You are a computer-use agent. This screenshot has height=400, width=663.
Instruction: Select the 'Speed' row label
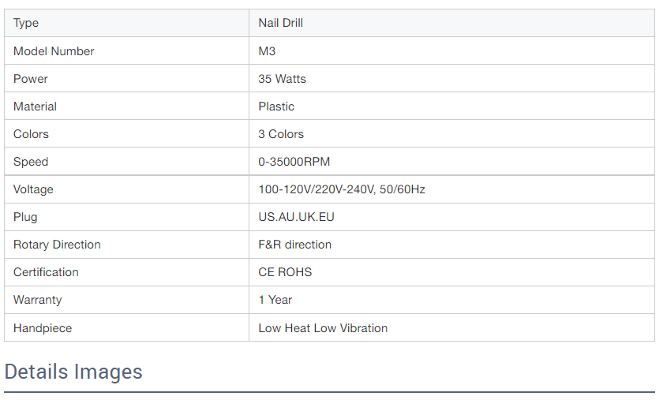click(31, 162)
